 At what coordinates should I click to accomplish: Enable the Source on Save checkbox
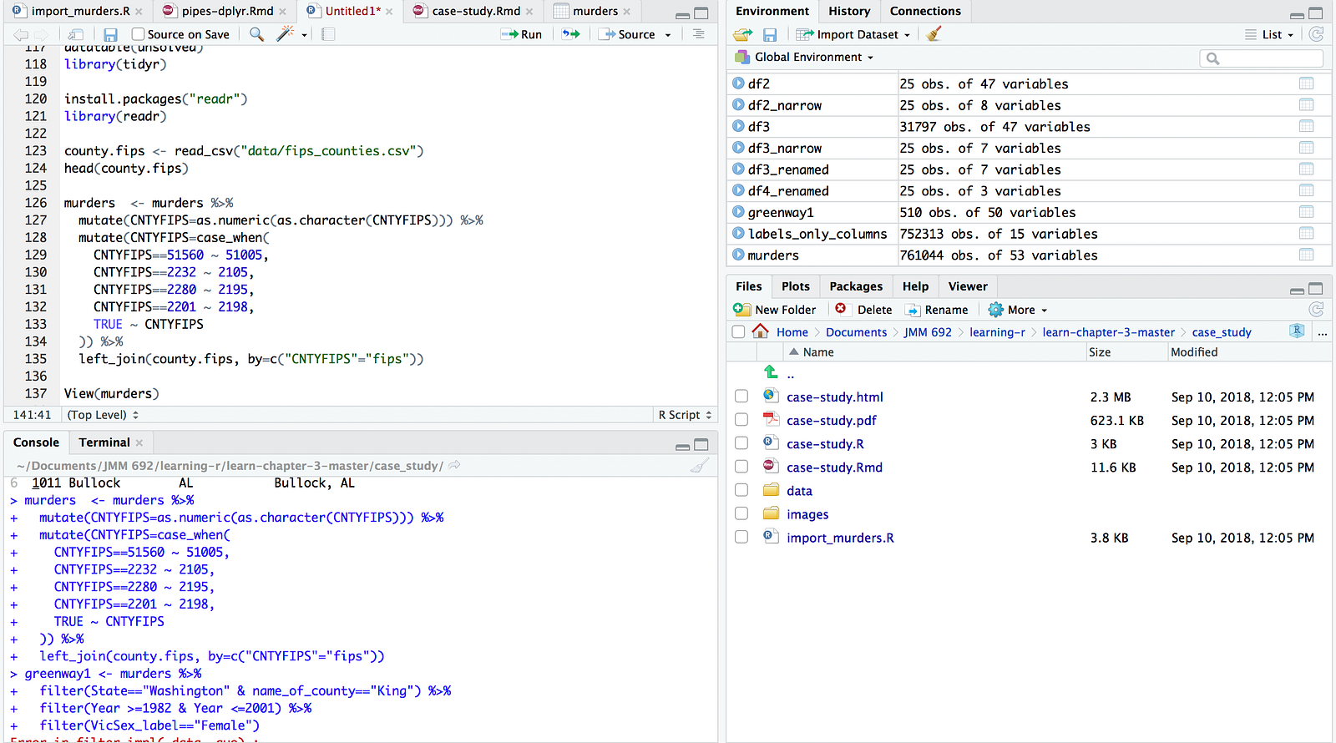pos(139,34)
